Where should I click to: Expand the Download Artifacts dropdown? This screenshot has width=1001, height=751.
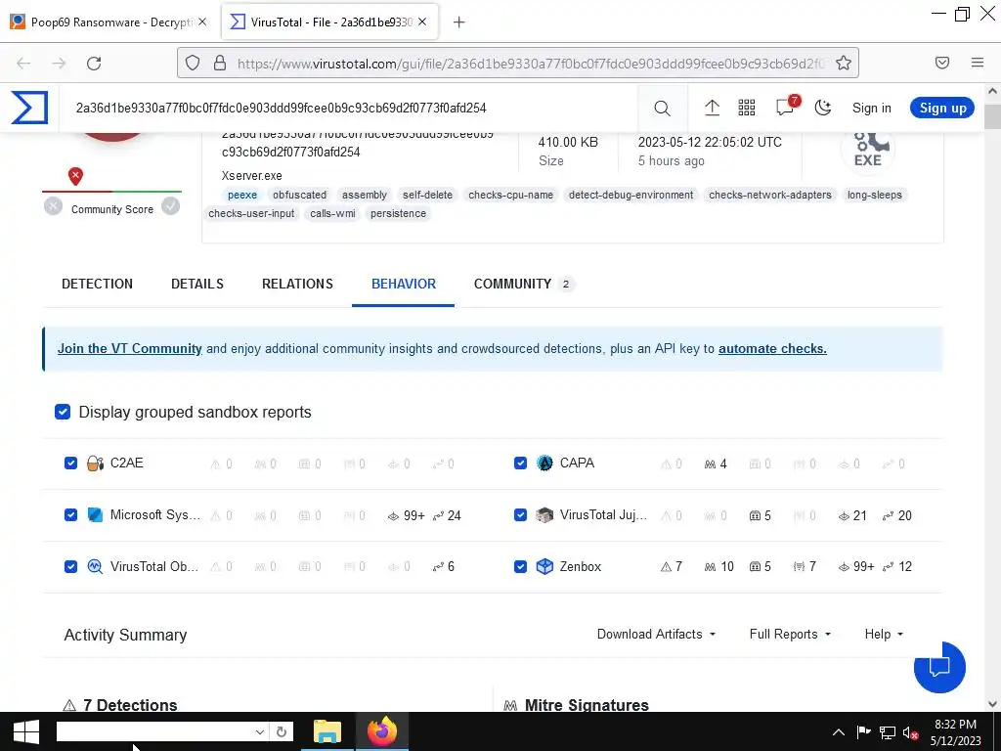[x=656, y=634]
